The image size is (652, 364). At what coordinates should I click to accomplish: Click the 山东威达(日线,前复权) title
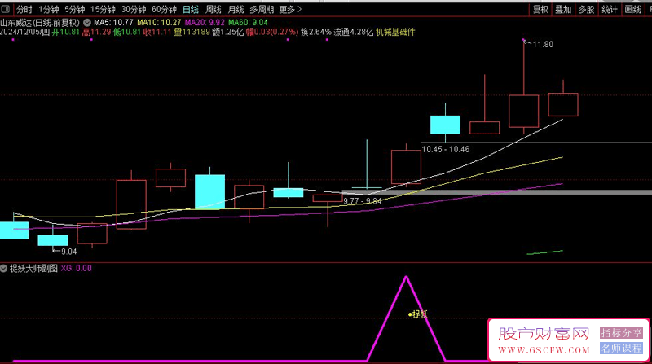click(40, 23)
